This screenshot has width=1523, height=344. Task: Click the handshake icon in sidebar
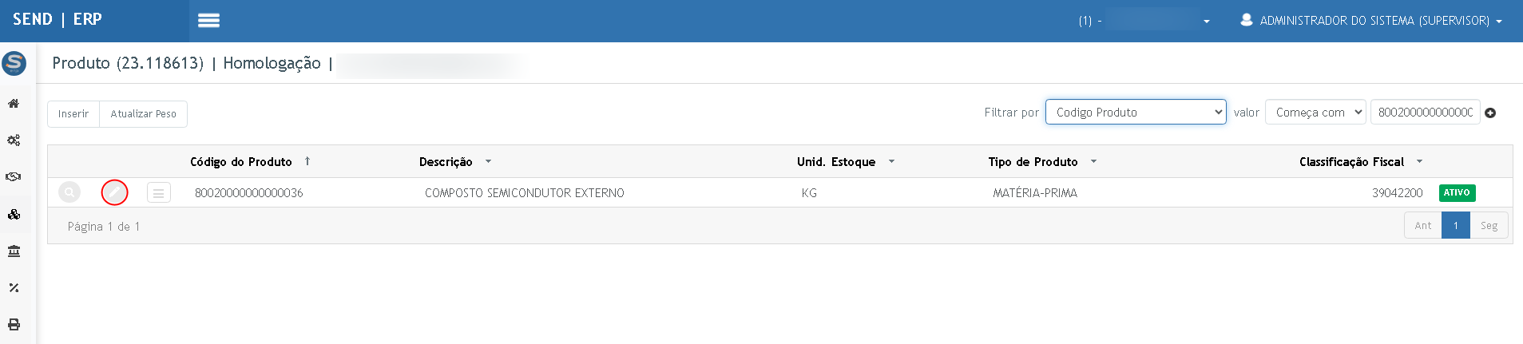click(x=14, y=177)
